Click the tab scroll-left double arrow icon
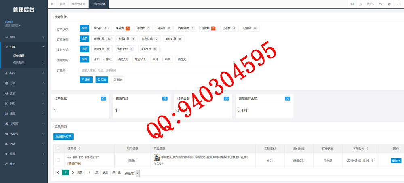Viewport: 404px width, 183px height. tap(352, 4)
